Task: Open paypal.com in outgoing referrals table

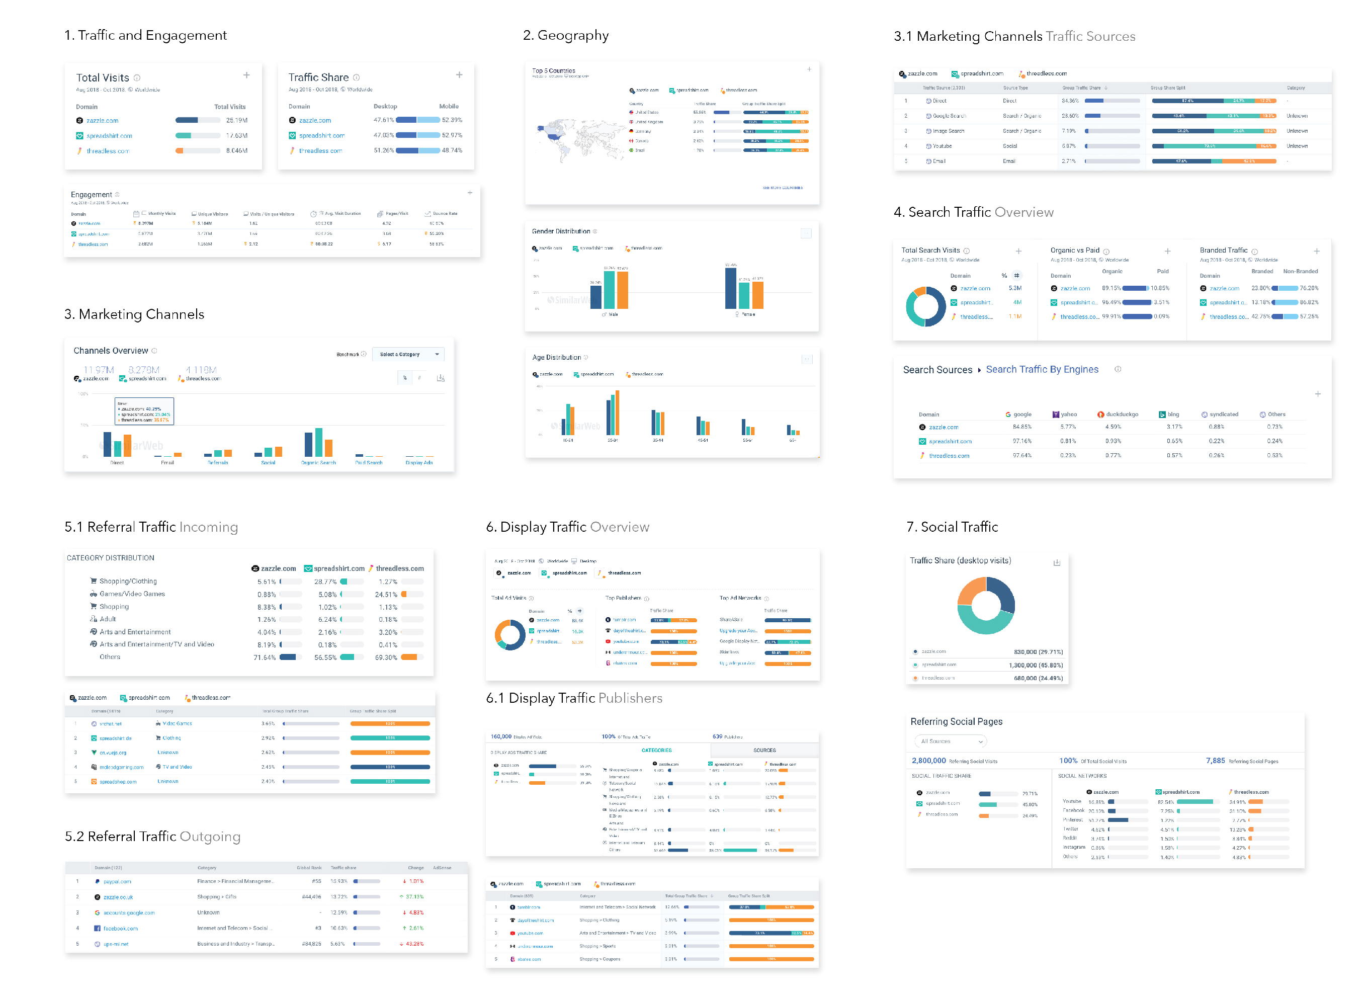Action: click(117, 882)
